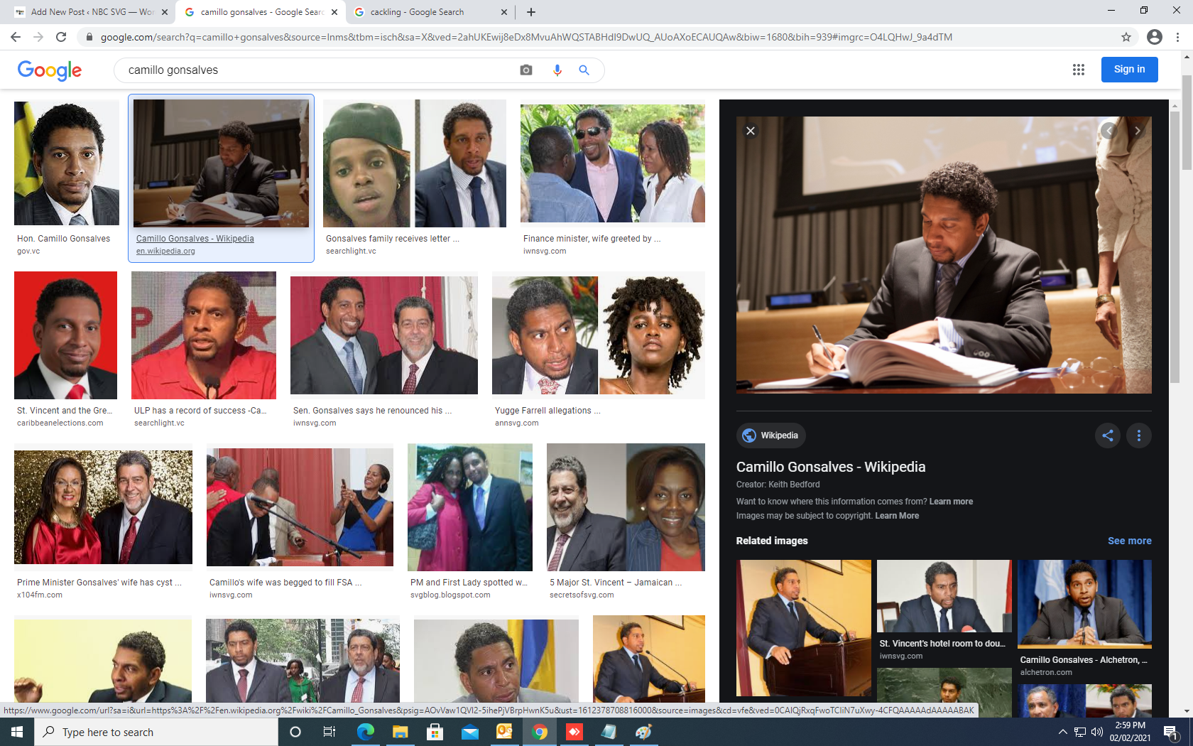Click the Wikipedia source chip

pos(770,436)
